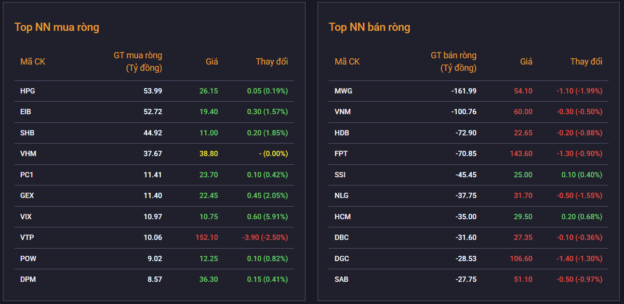Image resolution: width=624 pixels, height=304 pixels.
Task: Click 'Giá' header in net buy table
Action: click(212, 62)
